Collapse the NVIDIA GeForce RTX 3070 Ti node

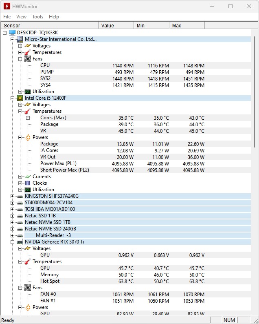click(12, 242)
